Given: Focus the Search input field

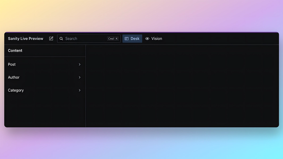Looking at the screenshot, I should pyautogui.click(x=89, y=39).
